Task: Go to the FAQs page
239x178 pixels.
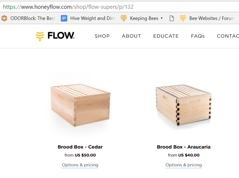Action: click(x=198, y=36)
